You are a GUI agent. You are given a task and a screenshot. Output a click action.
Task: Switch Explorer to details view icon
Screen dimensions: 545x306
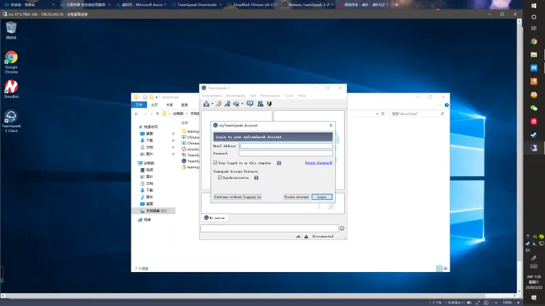click(x=439, y=268)
